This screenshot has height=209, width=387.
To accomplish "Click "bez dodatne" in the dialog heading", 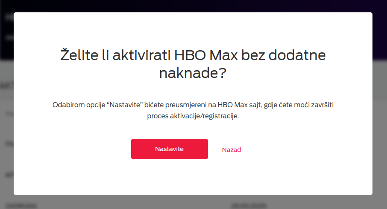I will point(284,55).
